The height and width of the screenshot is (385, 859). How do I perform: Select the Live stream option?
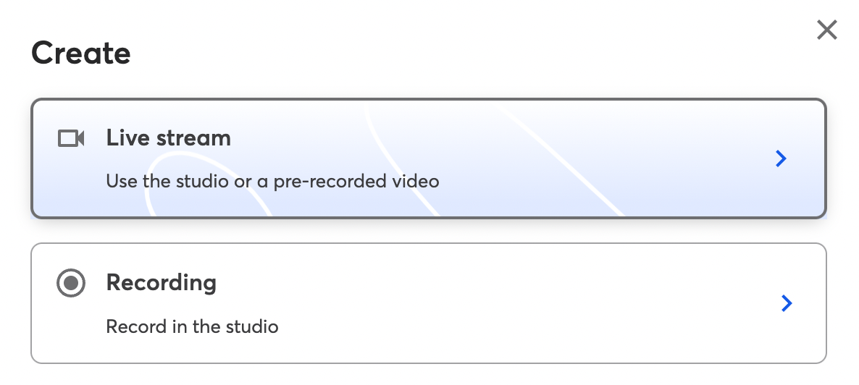coord(428,158)
